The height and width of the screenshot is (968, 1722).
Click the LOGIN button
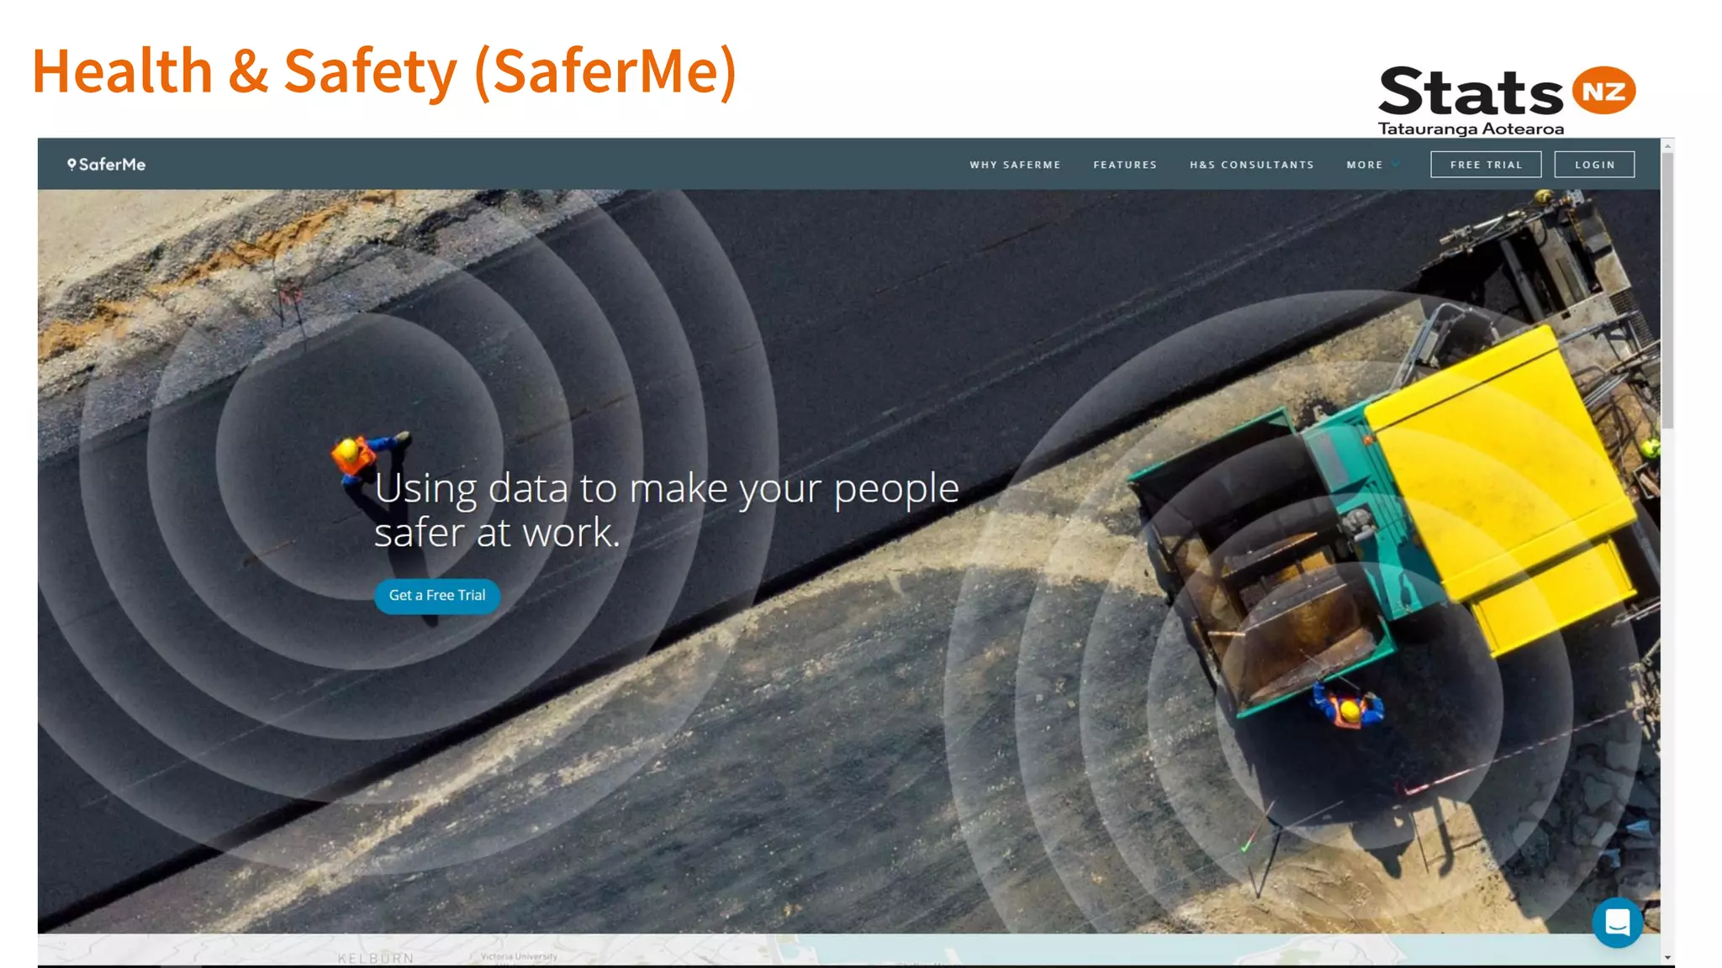coord(1594,165)
